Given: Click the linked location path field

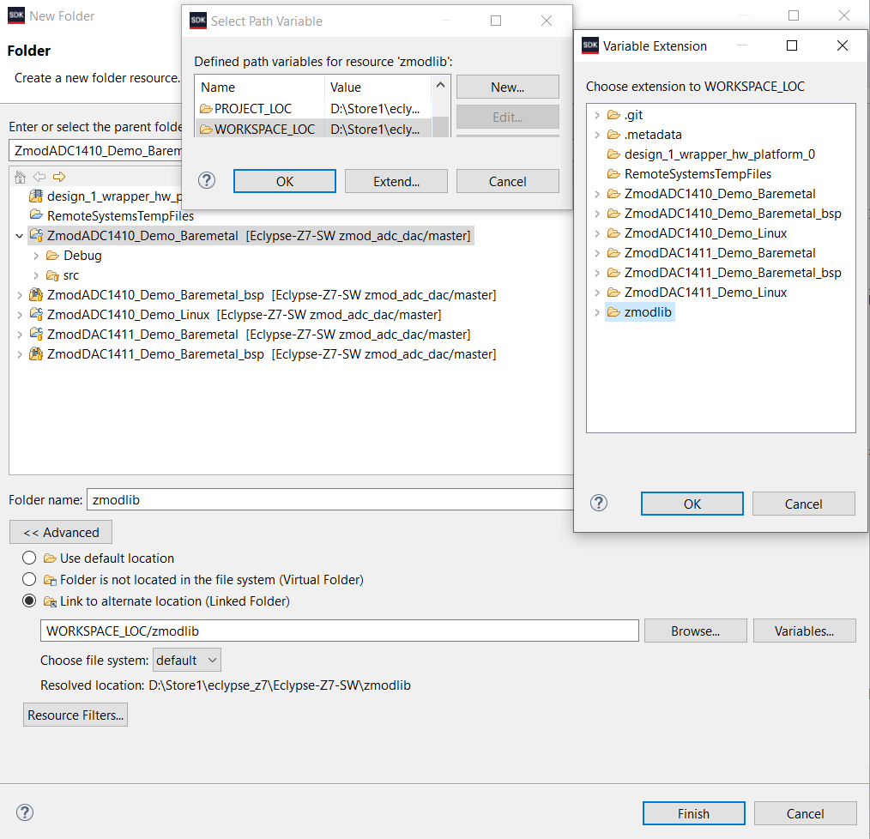Looking at the screenshot, I should point(339,631).
